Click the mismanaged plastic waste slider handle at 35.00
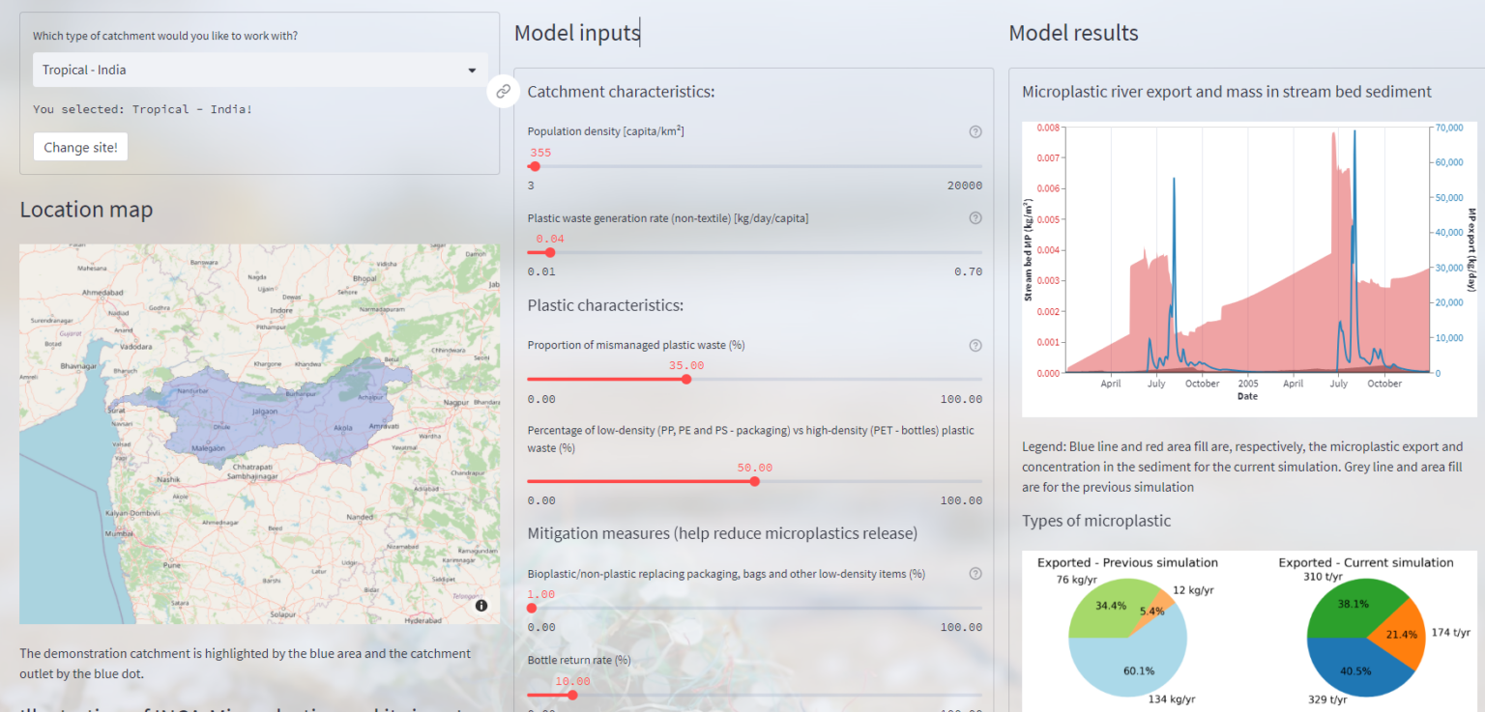 click(x=686, y=379)
